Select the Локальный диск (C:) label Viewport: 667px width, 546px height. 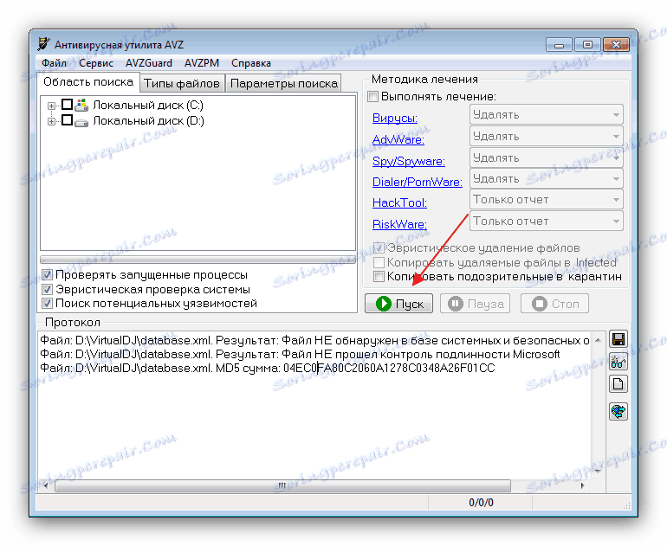coord(148,105)
